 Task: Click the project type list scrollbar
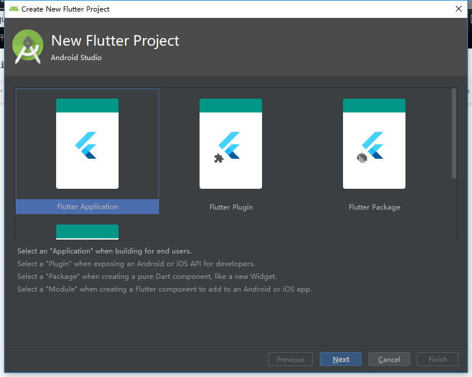point(454,133)
